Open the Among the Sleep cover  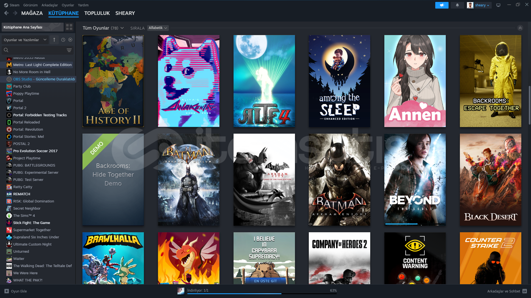(340, 81)
